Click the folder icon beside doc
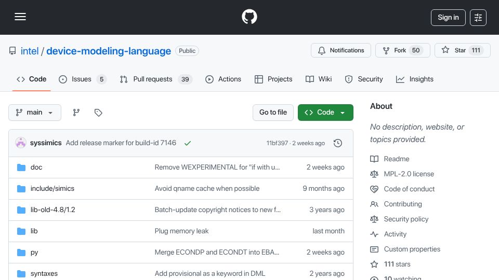Viewport: 499px width, 280px height. tap(21, 167)
